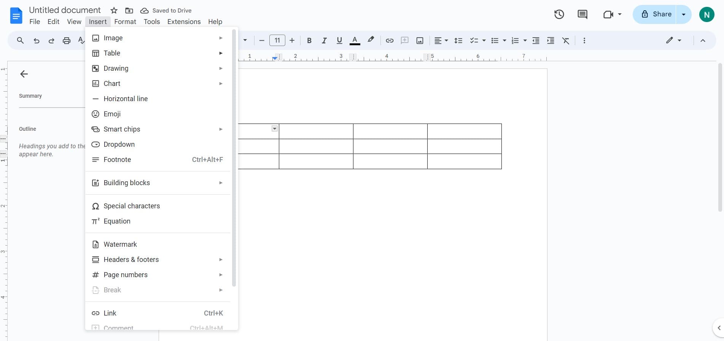Click the print icon in toolbar
The width and height of the screenshot is (724, 341).
[x=67, y=41]
